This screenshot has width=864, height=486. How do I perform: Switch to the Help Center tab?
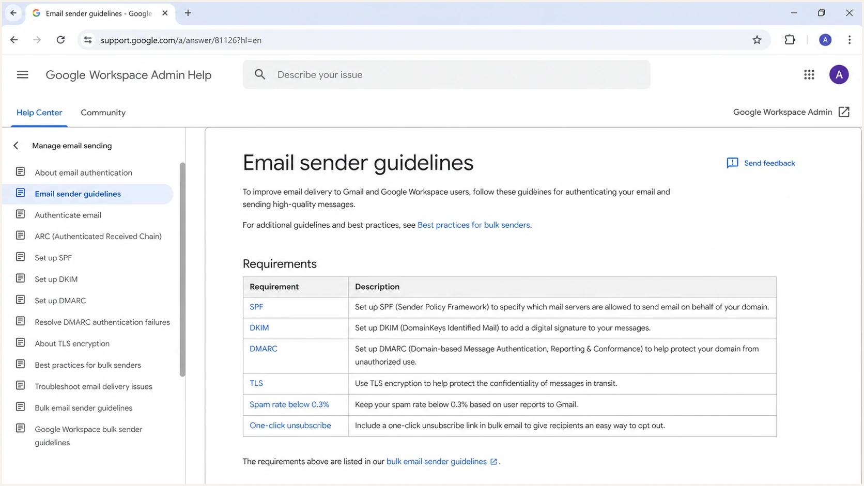coord(39,113)
